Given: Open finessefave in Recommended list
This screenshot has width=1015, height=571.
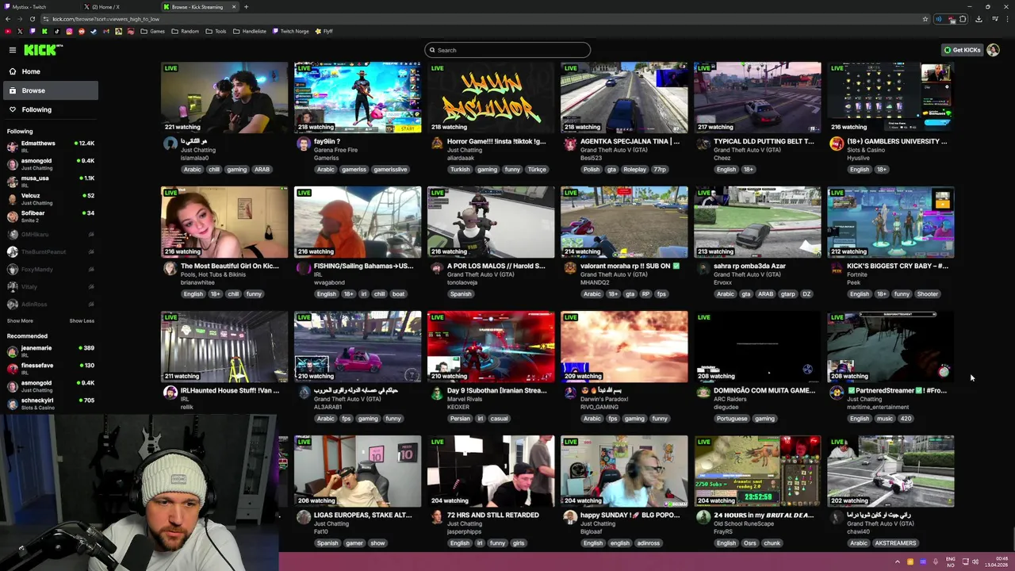Looking at the screenshot, I should (x=50, y=368).
